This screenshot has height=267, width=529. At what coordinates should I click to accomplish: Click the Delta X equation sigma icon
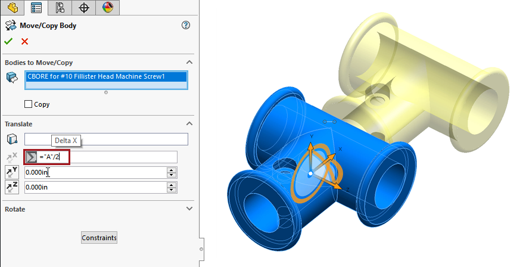(32, 157)
